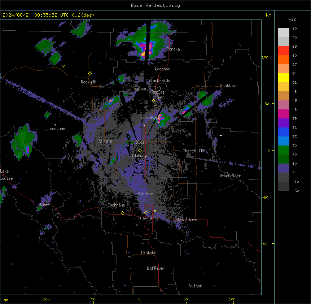Click the yellow diamond marker below Cochrane label
311x304 pixels.
[123, 213]
